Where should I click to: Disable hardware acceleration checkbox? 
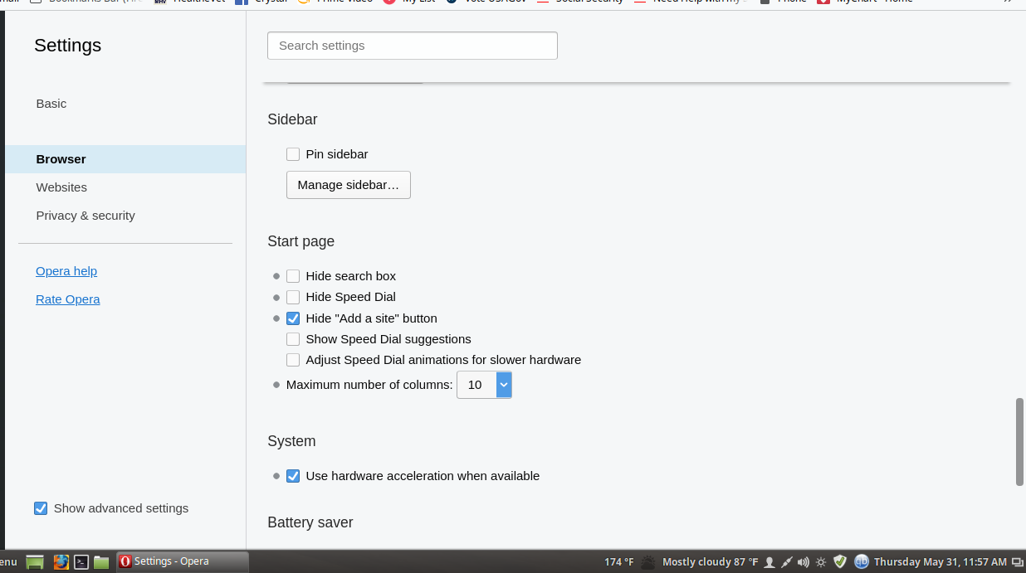point(293,476)
